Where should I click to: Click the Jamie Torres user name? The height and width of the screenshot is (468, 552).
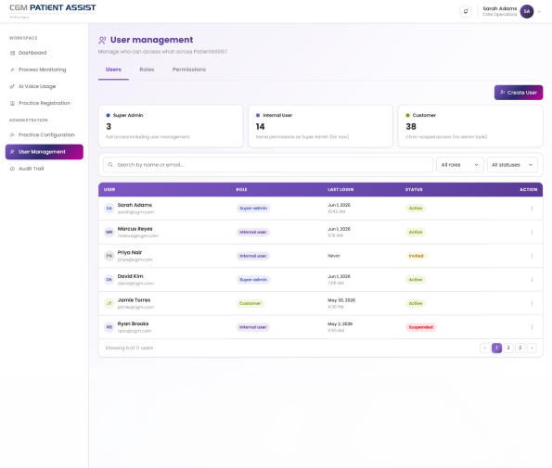134,300
